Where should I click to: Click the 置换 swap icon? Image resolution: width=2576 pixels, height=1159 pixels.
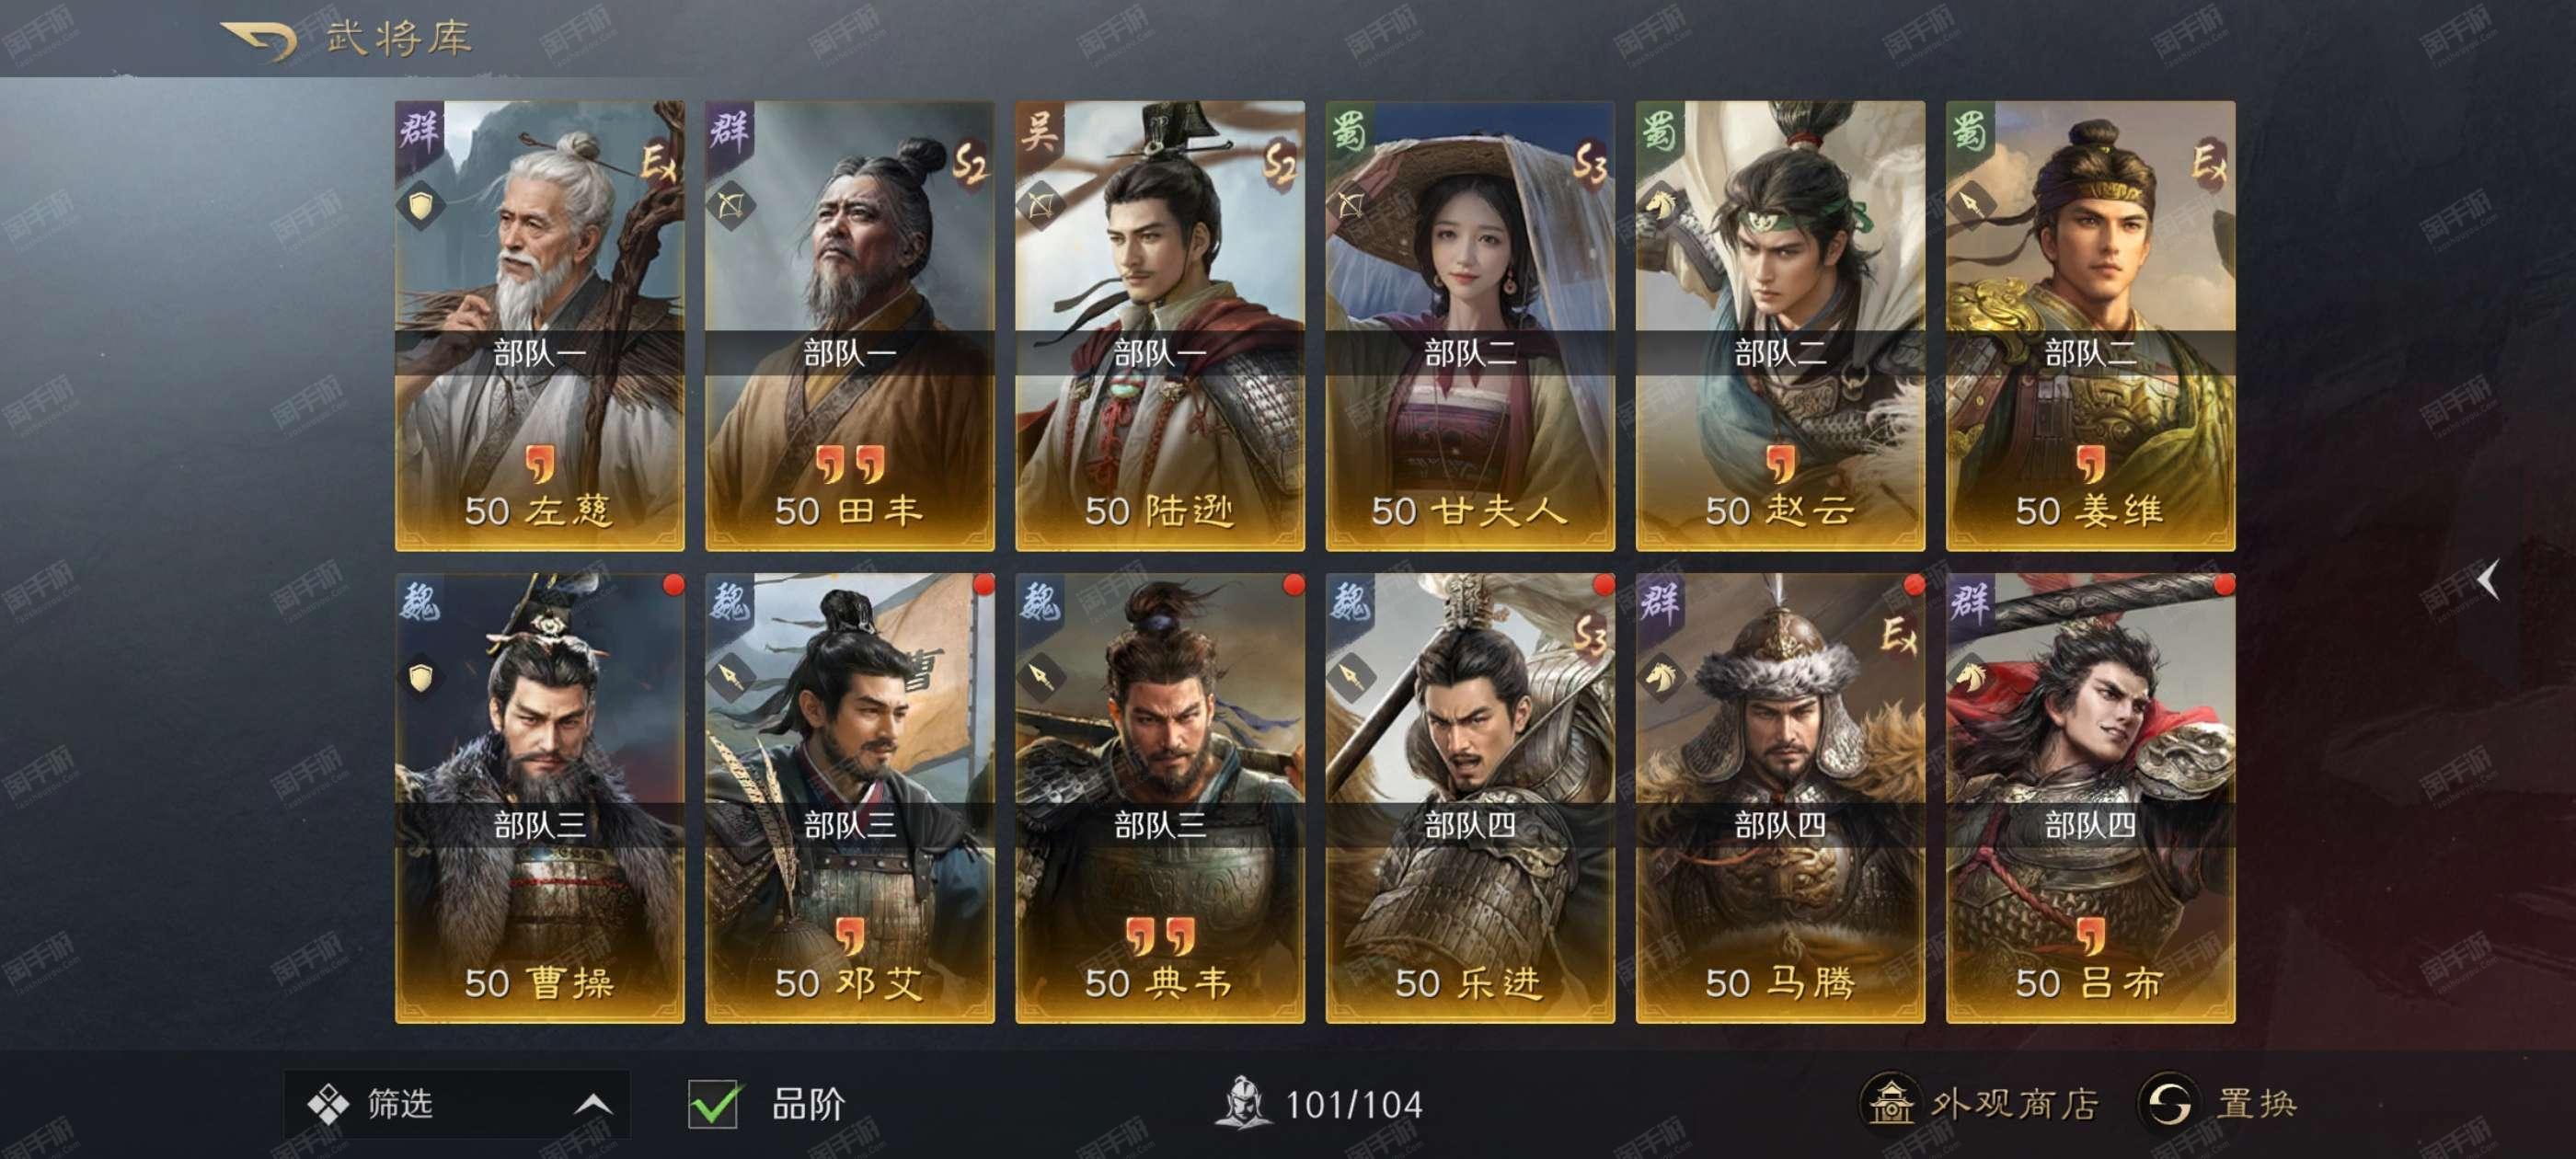click(2168, 1103)
